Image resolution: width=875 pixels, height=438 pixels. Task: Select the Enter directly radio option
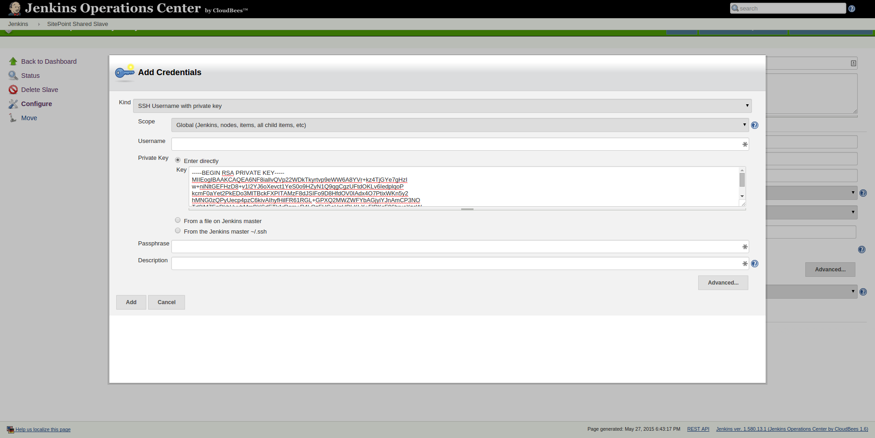click(x=178, y=160)
